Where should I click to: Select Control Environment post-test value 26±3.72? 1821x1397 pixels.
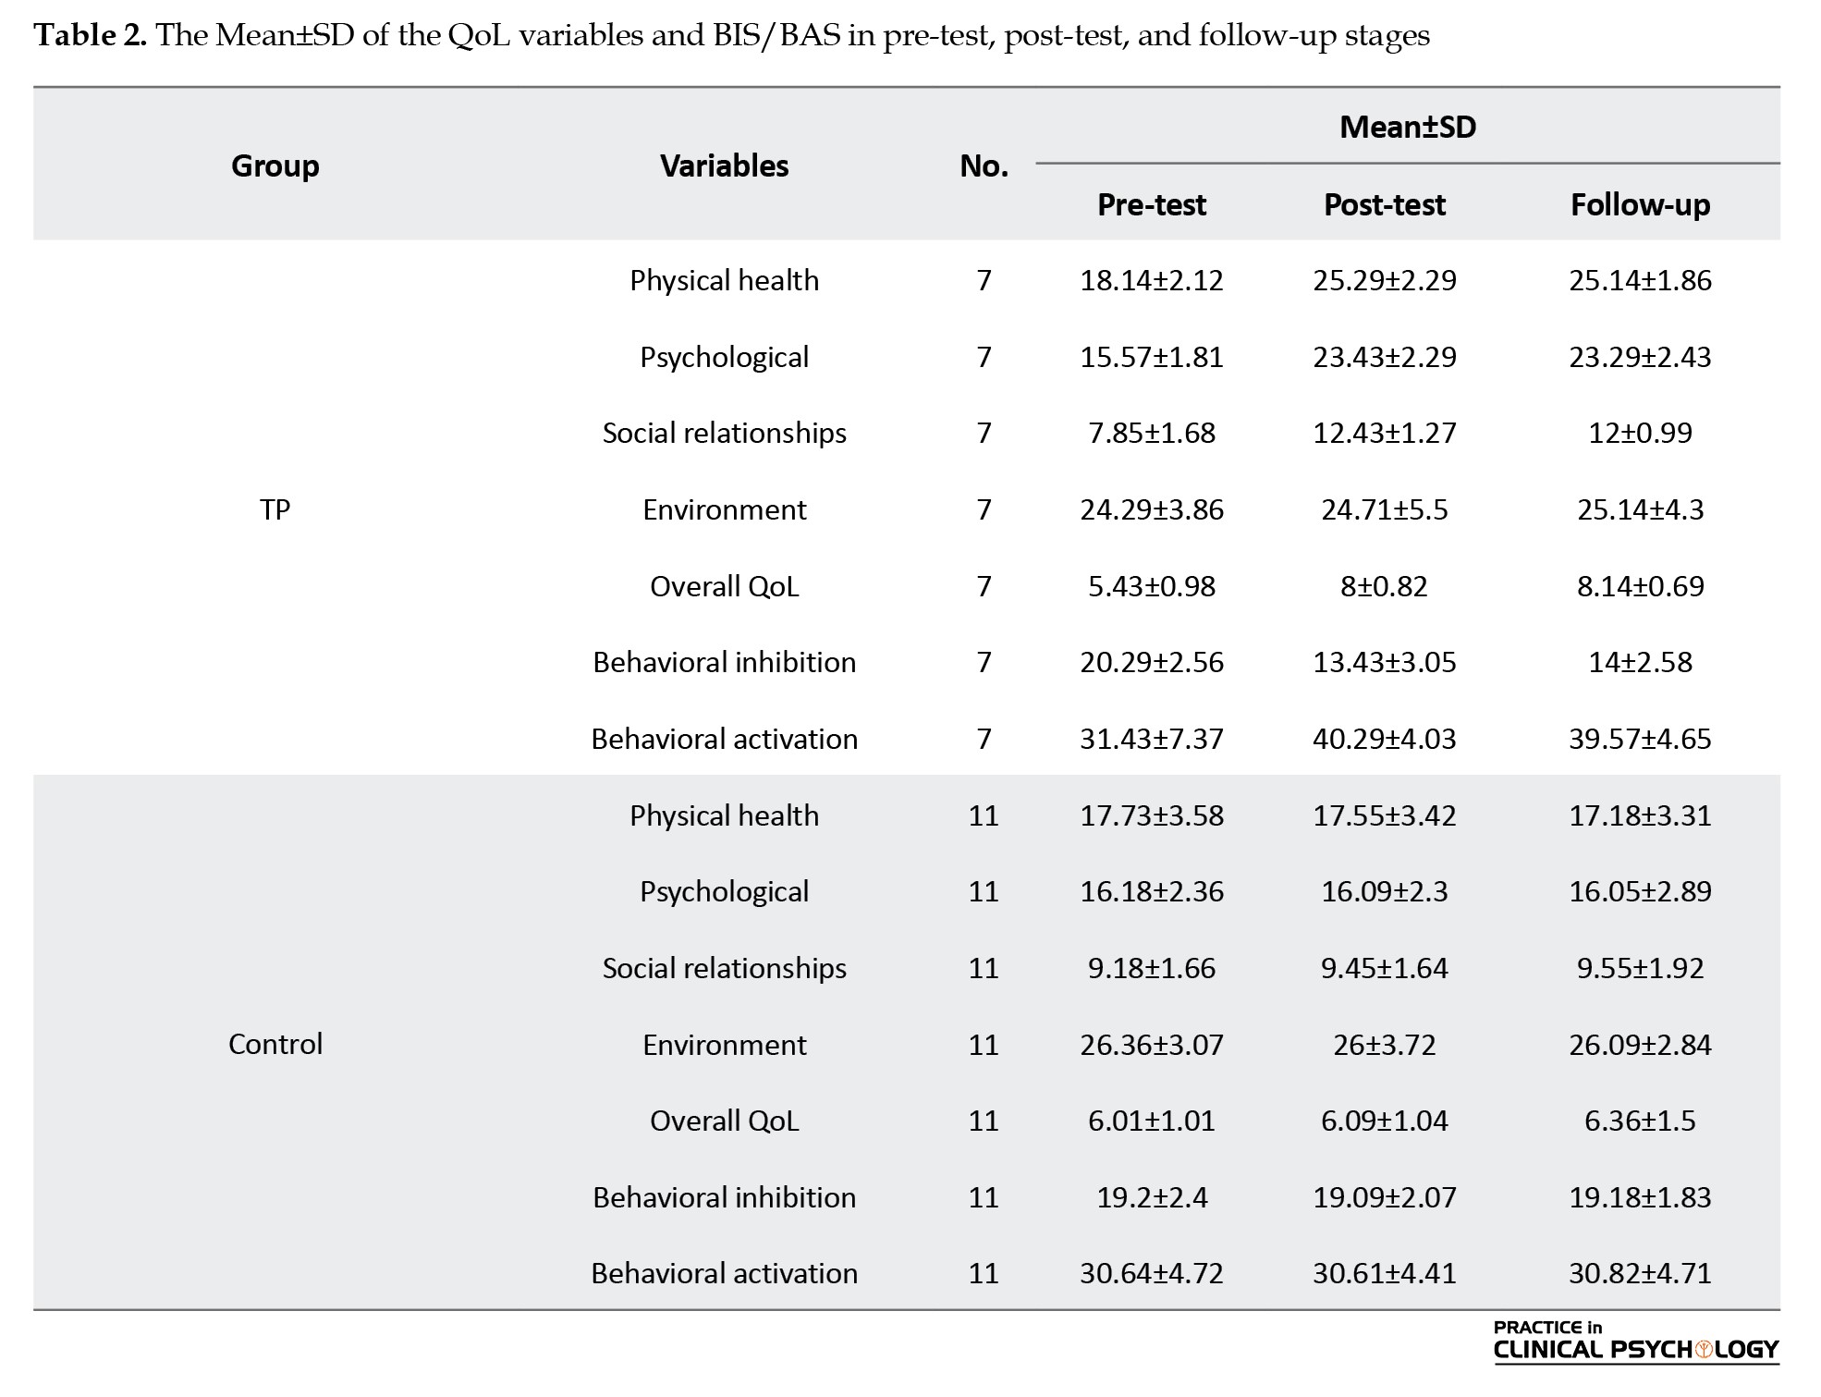(x=1384, y=1045)
